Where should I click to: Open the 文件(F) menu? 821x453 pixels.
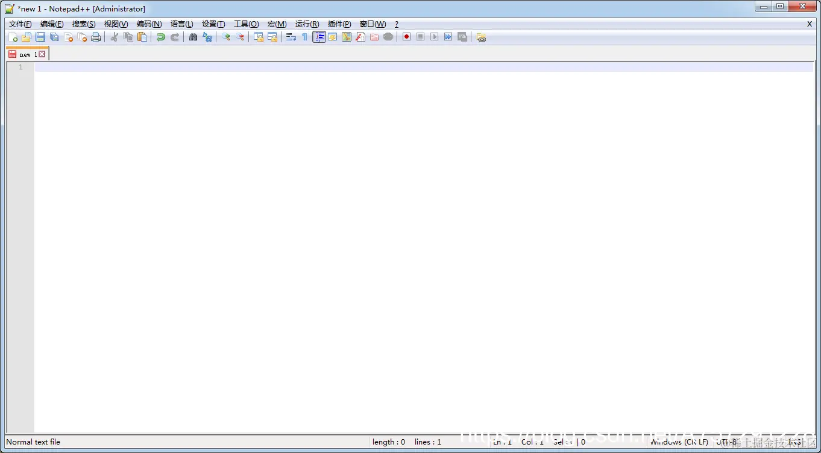point(20,24)
